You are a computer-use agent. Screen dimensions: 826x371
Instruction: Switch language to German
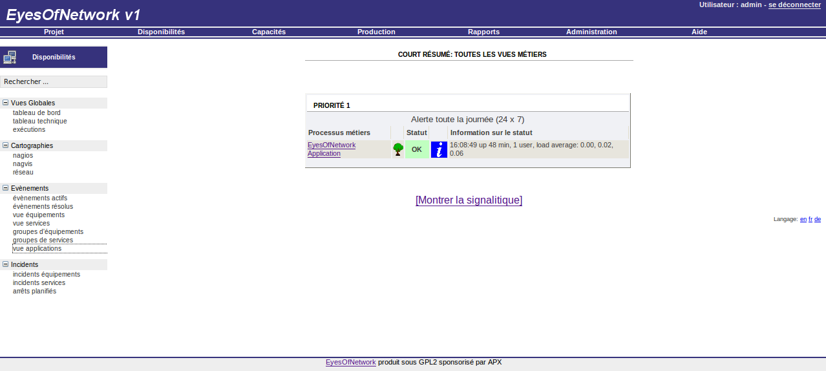click(818, 219)
